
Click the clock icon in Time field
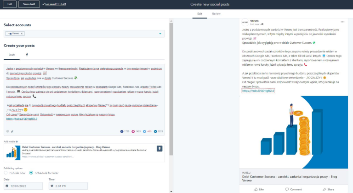click(52, 186)
